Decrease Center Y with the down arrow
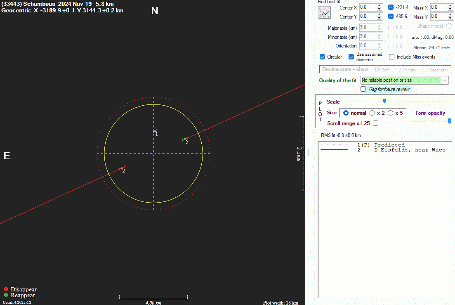This screenshot has width=455, height=305. (x=379, y=18)
